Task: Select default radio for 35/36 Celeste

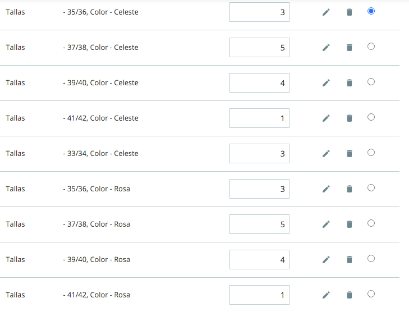Action: pos(371,11)
